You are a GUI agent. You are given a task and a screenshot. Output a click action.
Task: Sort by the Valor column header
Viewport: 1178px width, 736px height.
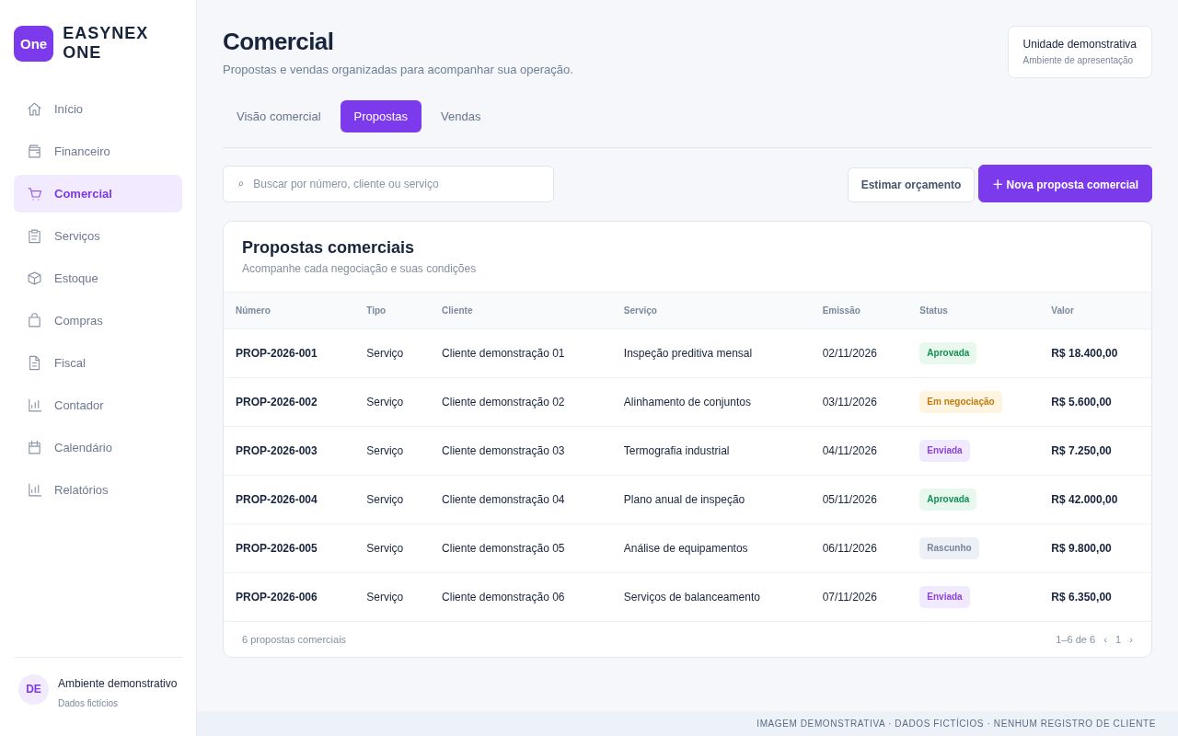[1062, 311]
